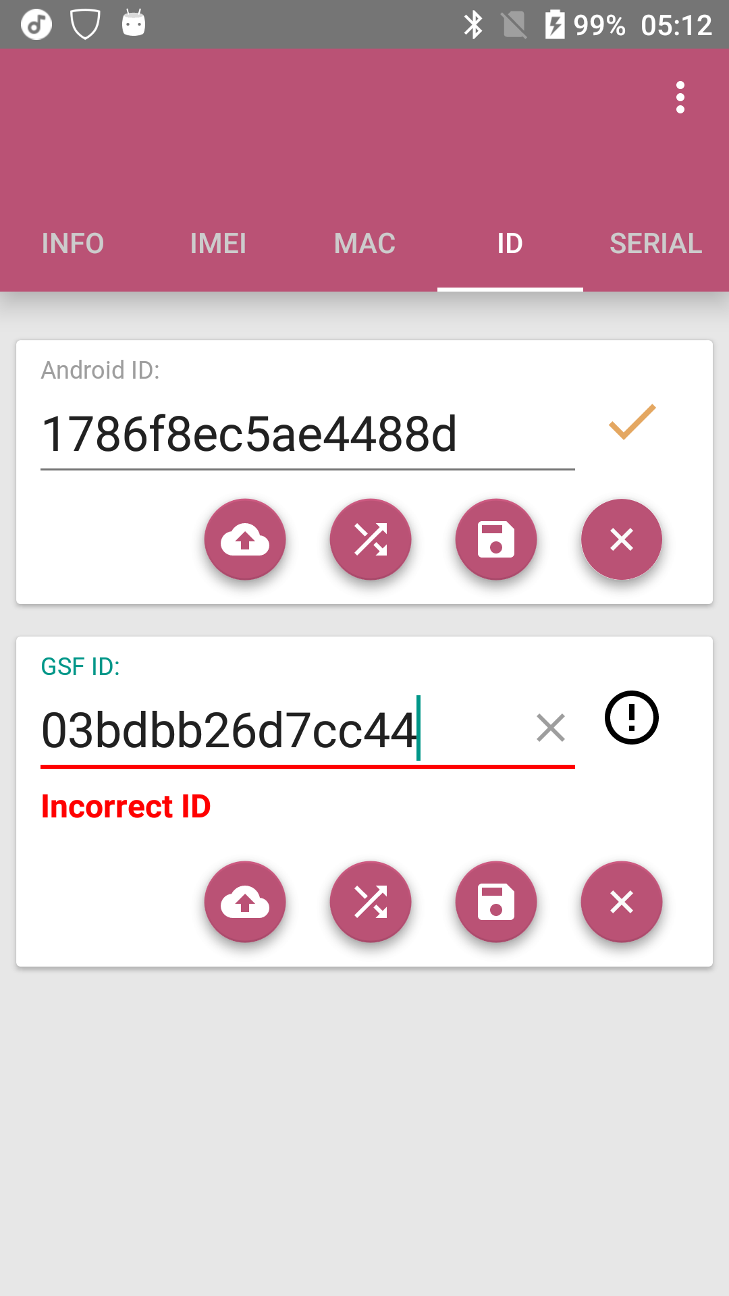
Task: Generate random GSF ID with shuffle button
Action: point(371,902)
